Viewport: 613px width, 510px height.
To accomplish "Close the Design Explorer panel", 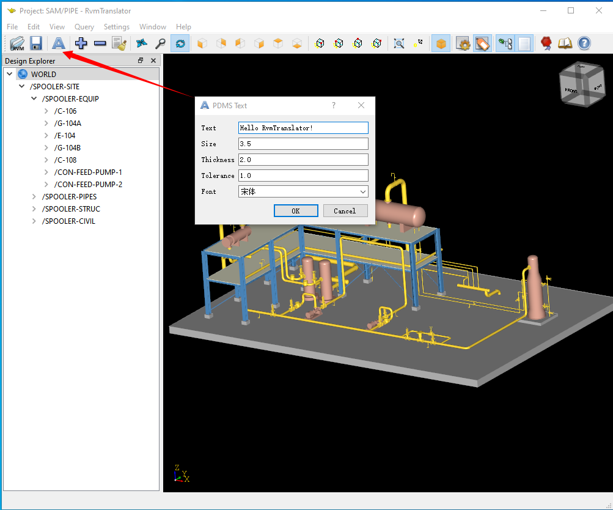I will pyautogui.click(x=153, y=61).
